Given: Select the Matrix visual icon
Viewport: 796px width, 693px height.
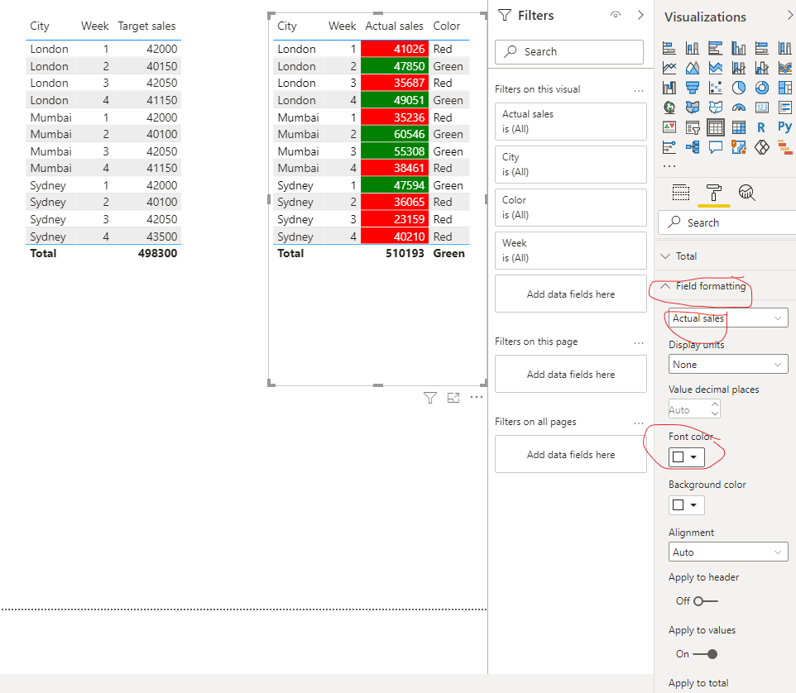Looking at the screenshot, I should [x=739, y=127].
